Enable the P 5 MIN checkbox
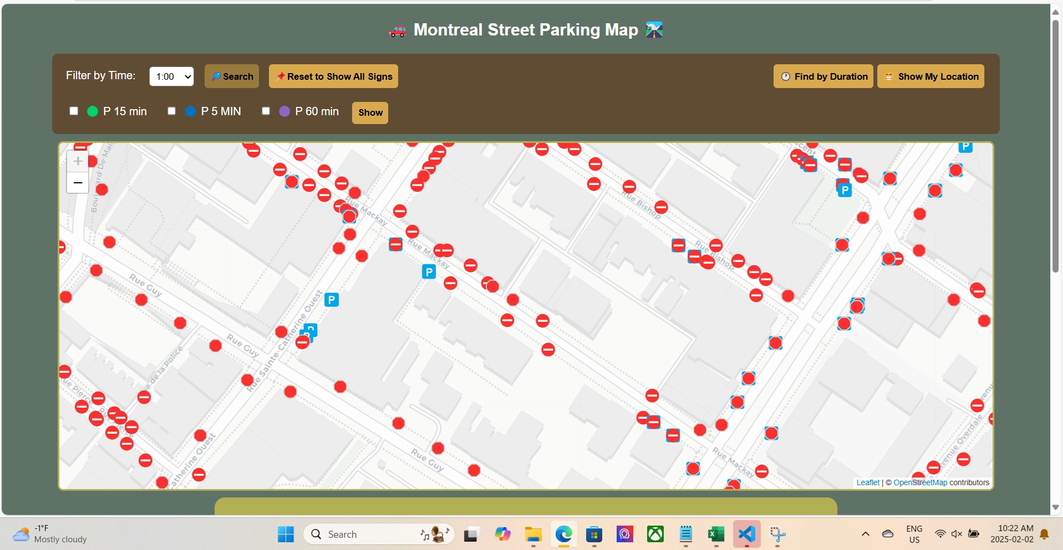The height and width of the screenshot is (550, 1063). pyautogui.click(x=171, y=111)
